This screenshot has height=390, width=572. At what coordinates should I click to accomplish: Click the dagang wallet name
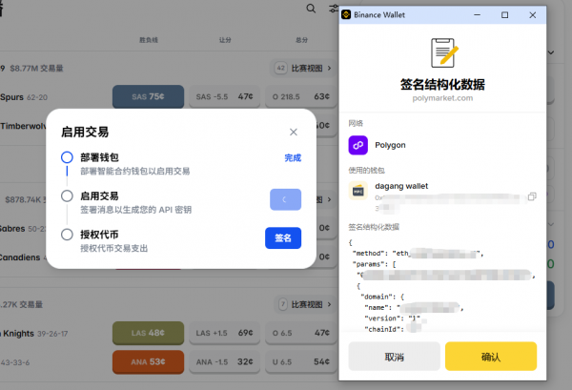(x=401, y=186)
